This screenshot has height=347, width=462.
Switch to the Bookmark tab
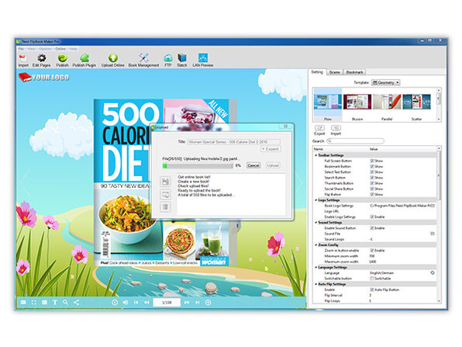point(354,72)
